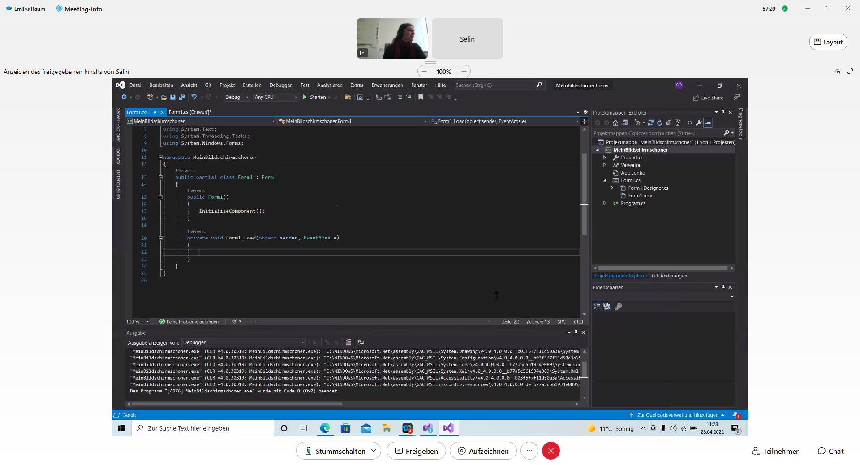
Task: Open the Datei menu
Action: point(135,85)
